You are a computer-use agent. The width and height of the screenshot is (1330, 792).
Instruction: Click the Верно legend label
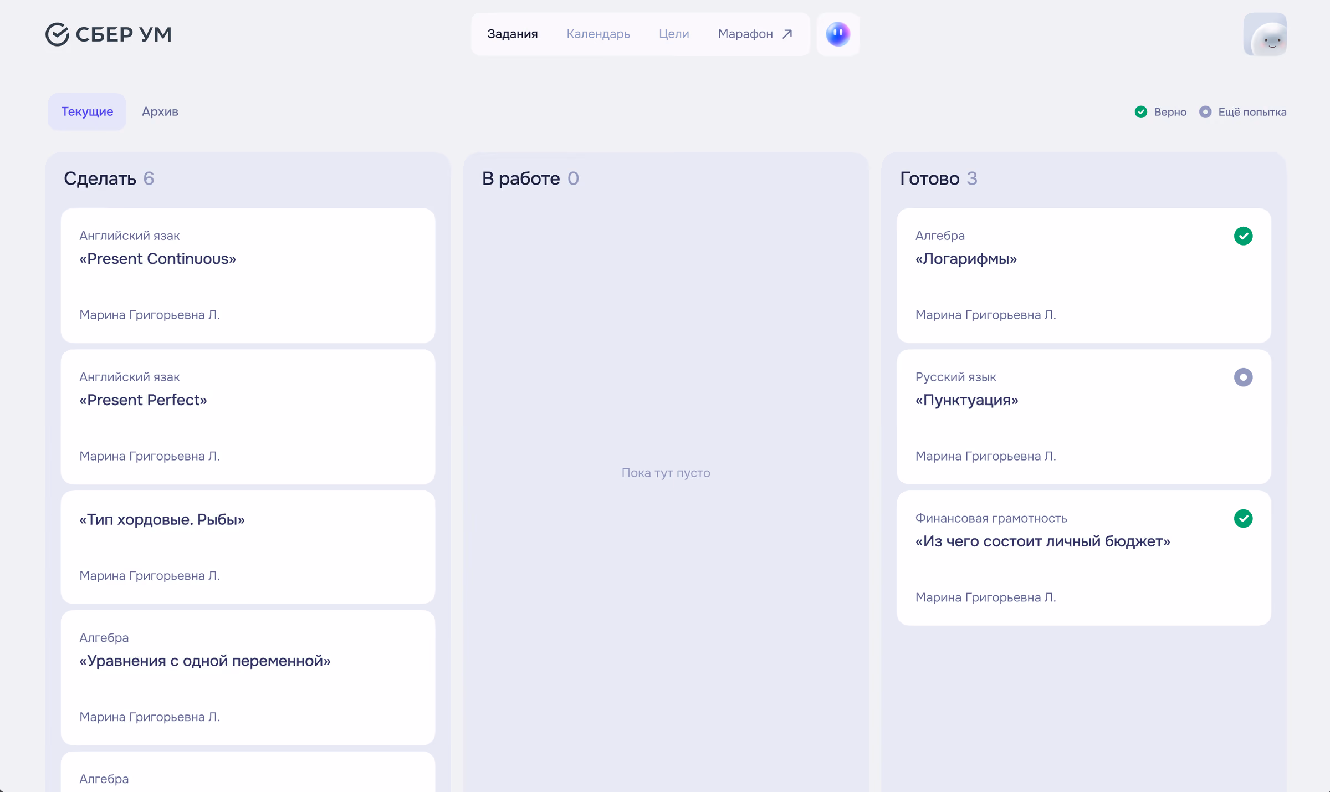(x=1170, y=112)
